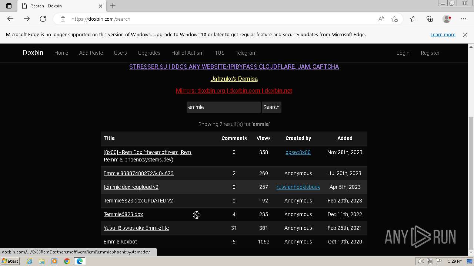The image size is (474, 266).
Task: Click the vertical scrollbar thumb
Action: point(471,183)
